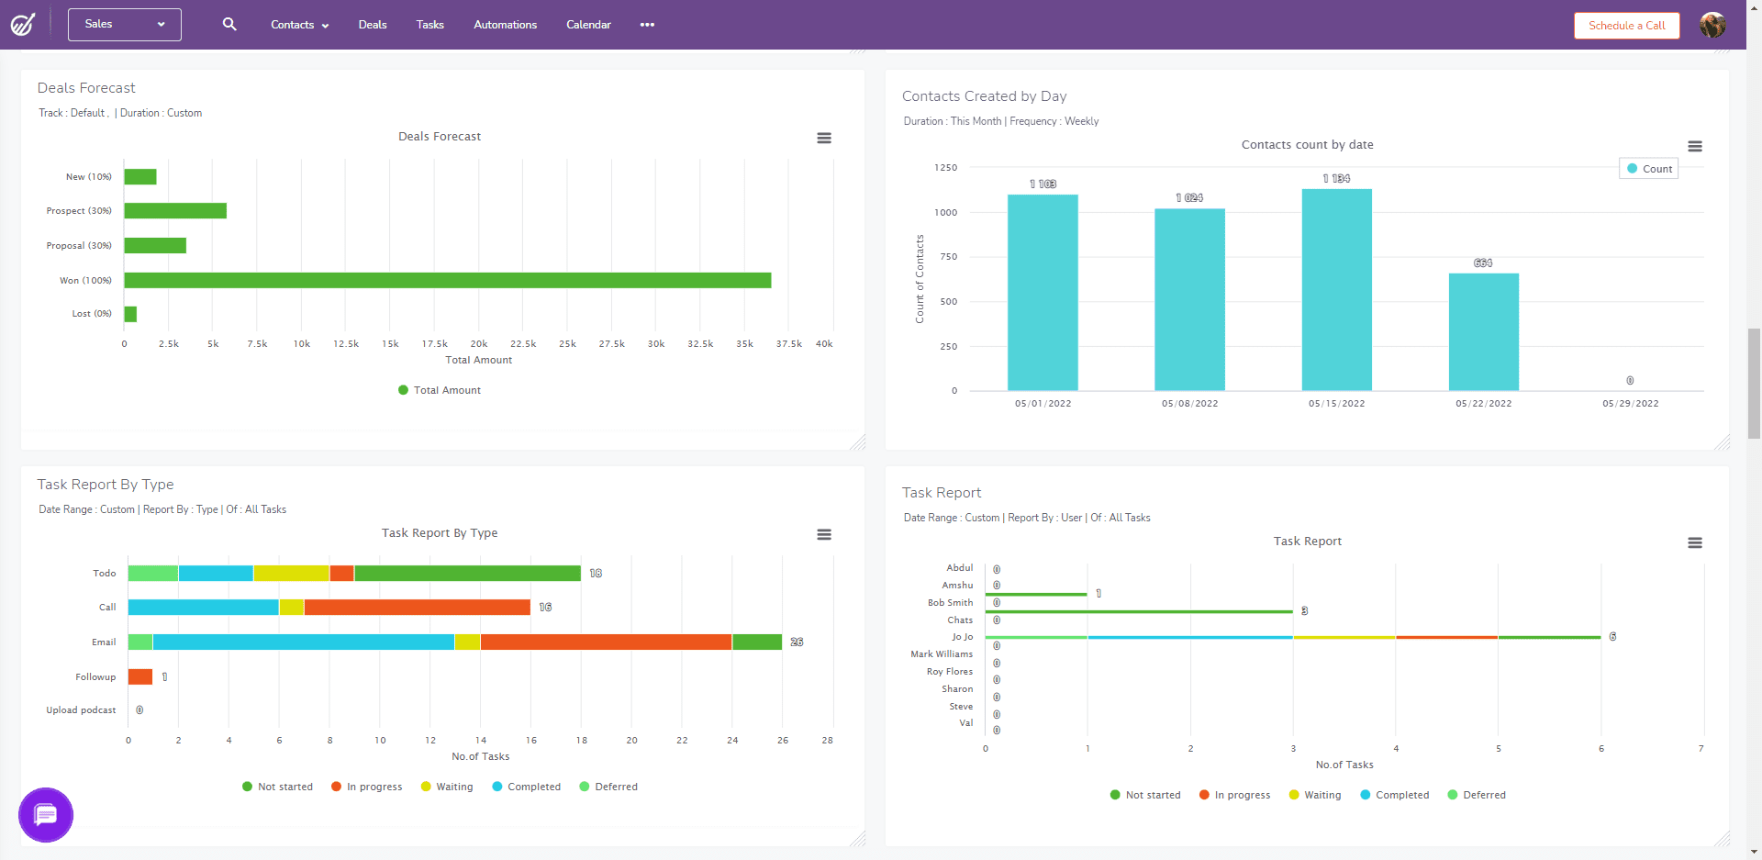Go to the Tasks tab
Screen dimensions: 1762x860
click(x=430, y=25)
